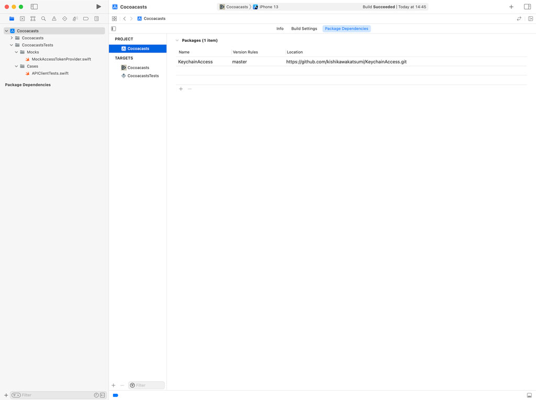
Task: Hide the debug area with bottom bar toggle
Action: click(x=529, y=395)
